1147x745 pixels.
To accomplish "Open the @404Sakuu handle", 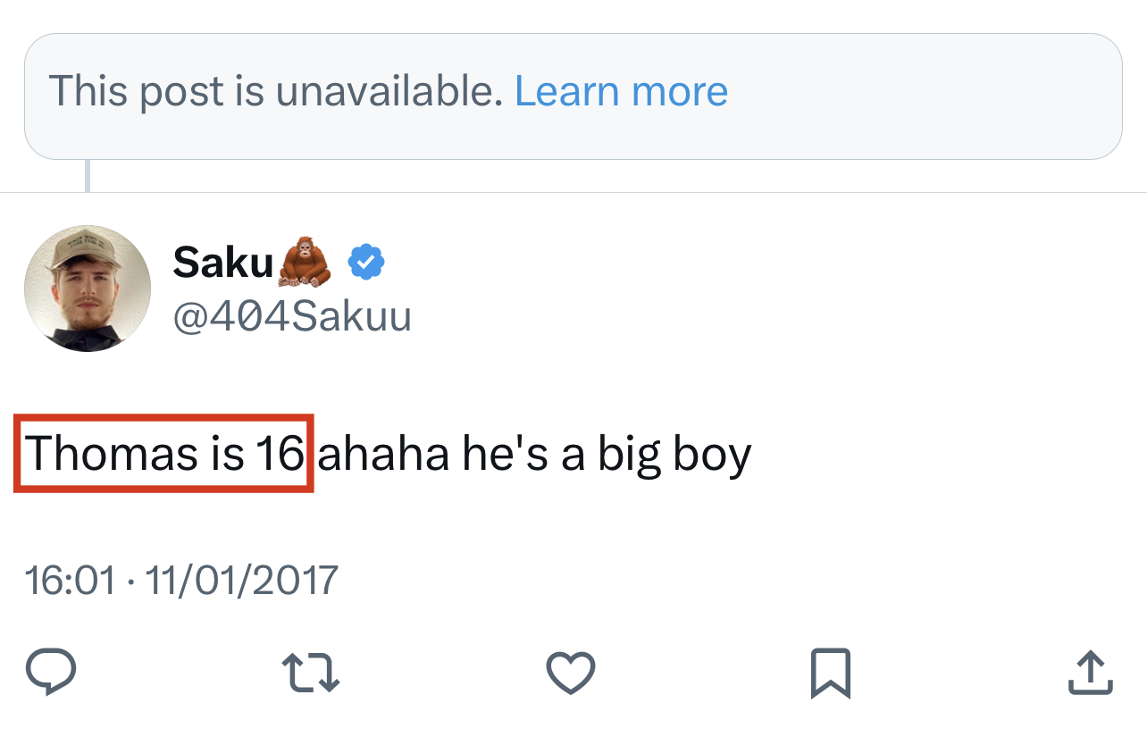I will pos(292,316).
